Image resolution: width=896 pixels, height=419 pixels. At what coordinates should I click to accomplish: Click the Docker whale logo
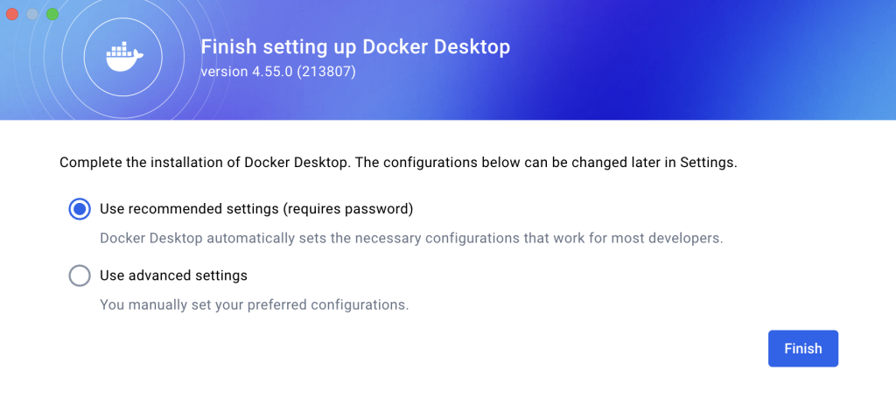(124, 58)
